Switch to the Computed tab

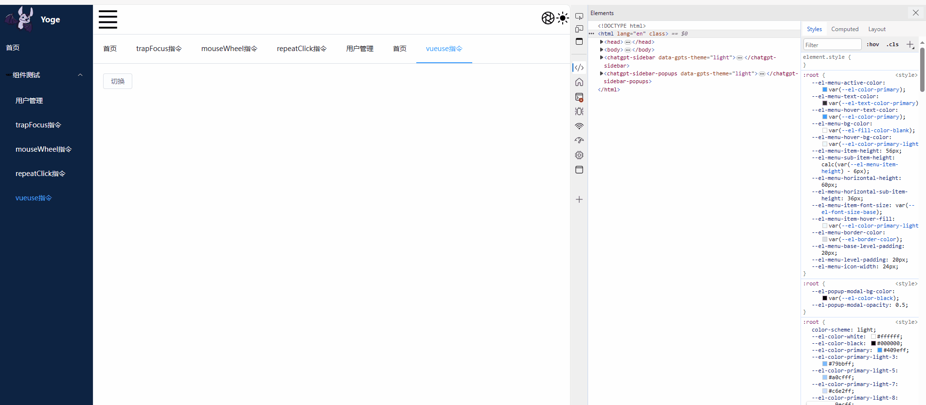(845, 29)
